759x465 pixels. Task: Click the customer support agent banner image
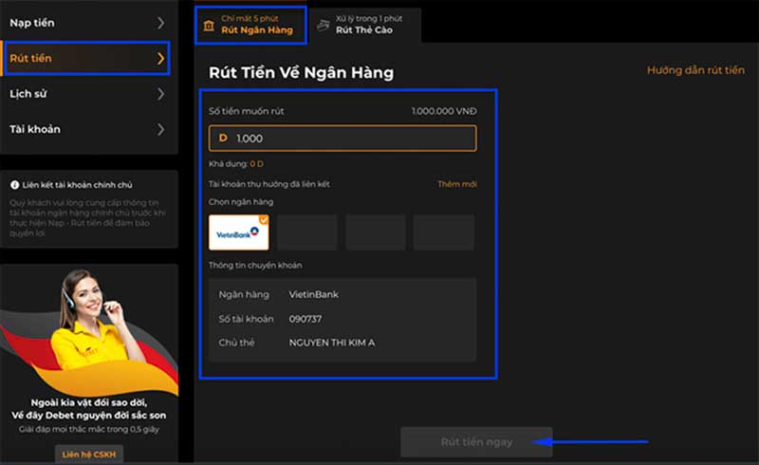pos(89,330)
